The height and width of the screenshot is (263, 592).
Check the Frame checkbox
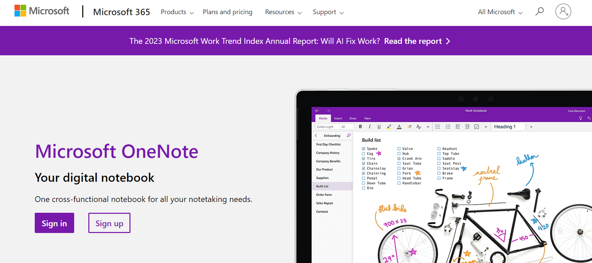coord(439,178)
